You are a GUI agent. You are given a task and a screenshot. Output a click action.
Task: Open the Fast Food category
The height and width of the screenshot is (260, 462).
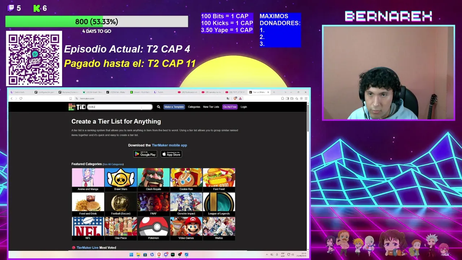(219, 179)
